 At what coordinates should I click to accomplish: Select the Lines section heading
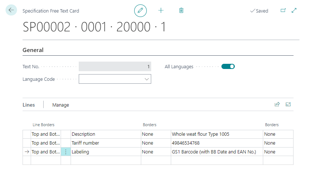(x=29, y=105)
